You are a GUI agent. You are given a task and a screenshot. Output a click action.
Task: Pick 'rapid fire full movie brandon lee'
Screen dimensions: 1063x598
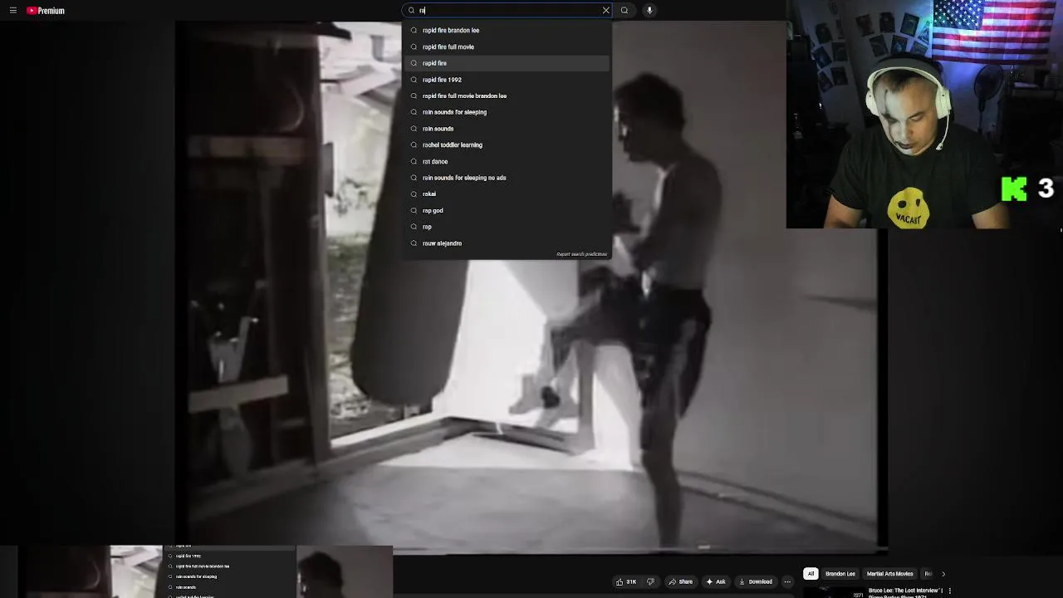click(x=507, y=96)
